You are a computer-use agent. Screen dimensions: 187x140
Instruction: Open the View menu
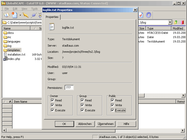tap(24, 9)
